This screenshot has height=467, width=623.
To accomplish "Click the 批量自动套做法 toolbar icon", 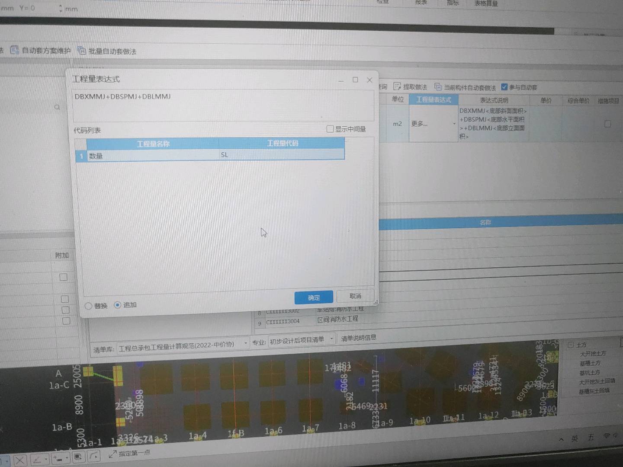I will [x=81, y=51].
